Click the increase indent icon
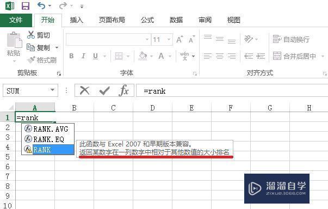 [261, 56]
